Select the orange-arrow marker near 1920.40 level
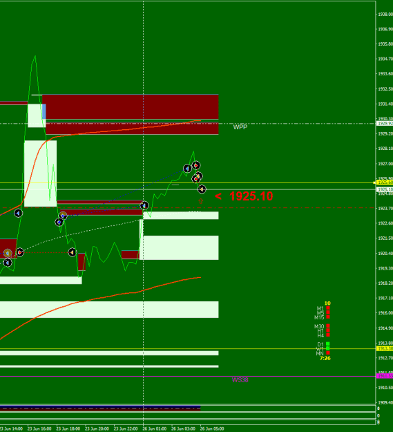This screenshot has height=432, width=393. [72, 252]
